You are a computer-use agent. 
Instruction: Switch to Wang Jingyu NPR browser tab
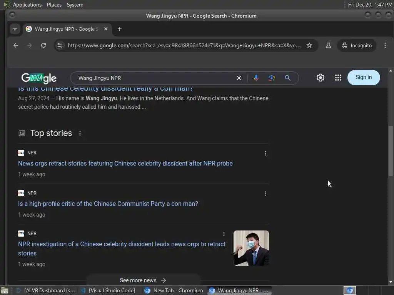pos(67,29)
